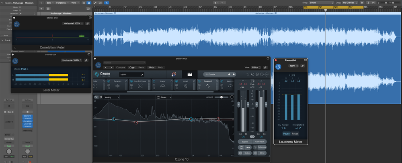Toggle flex icon in toolbar
This screenshot has height=163, width=402.
100,3
